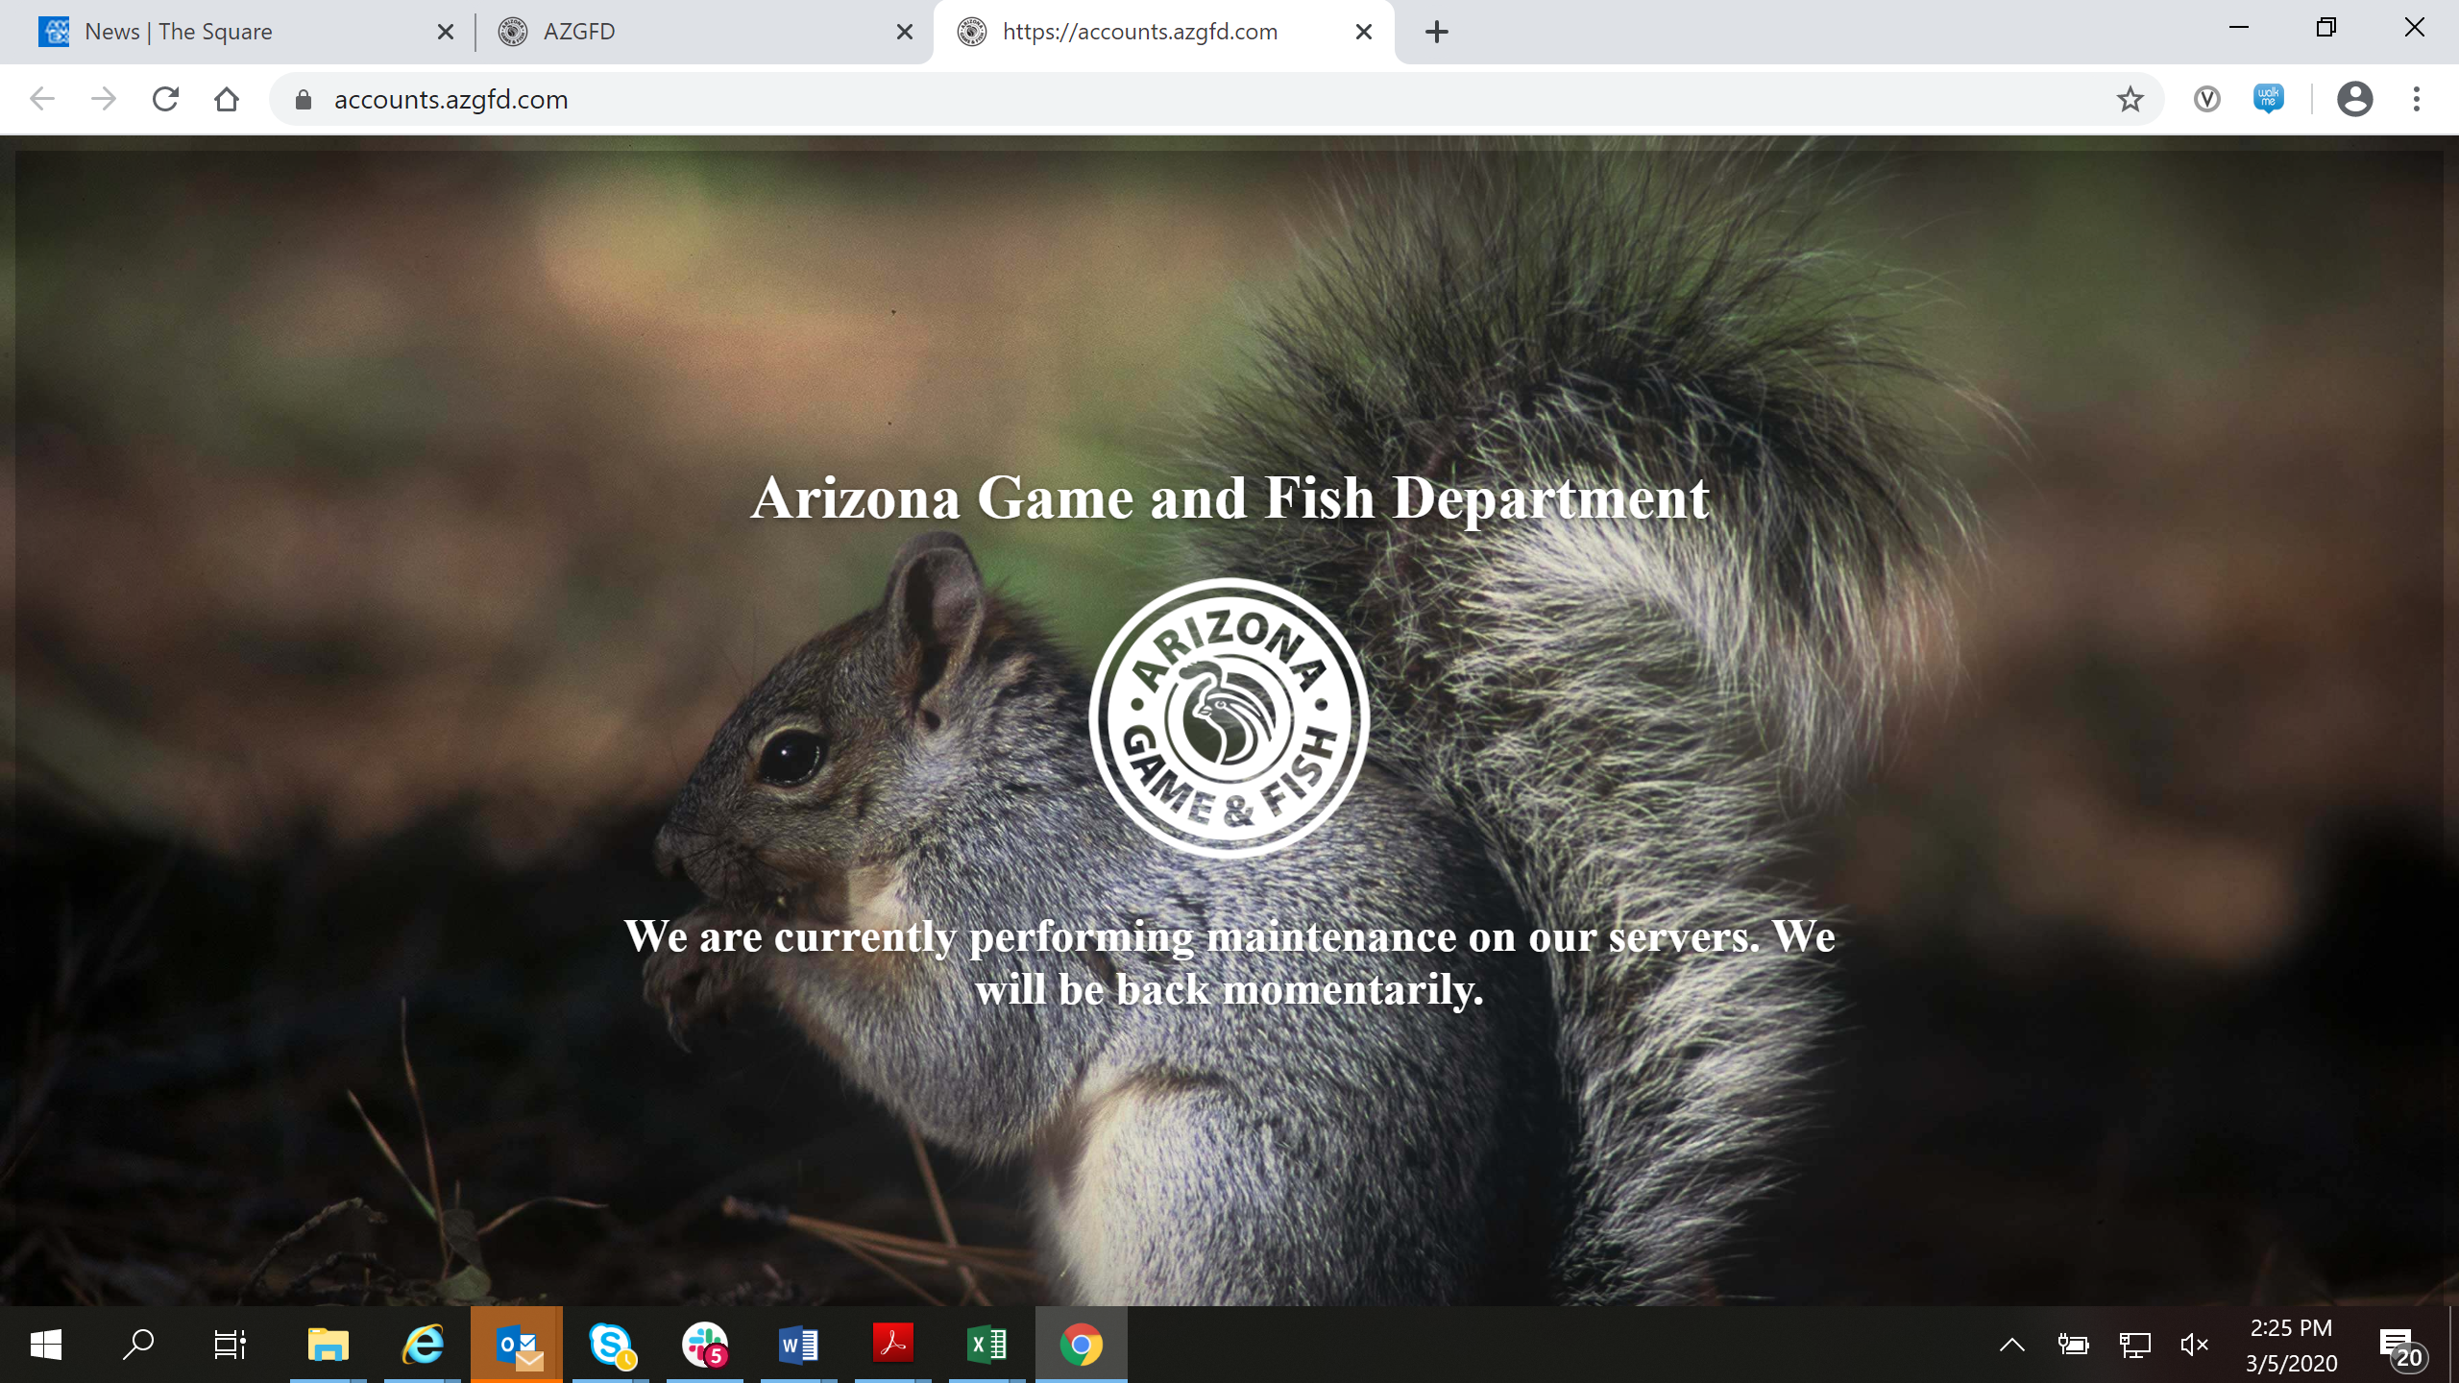2459x1383 pixels.
Task: Go back to the previous page
Action: coord(42,99)
